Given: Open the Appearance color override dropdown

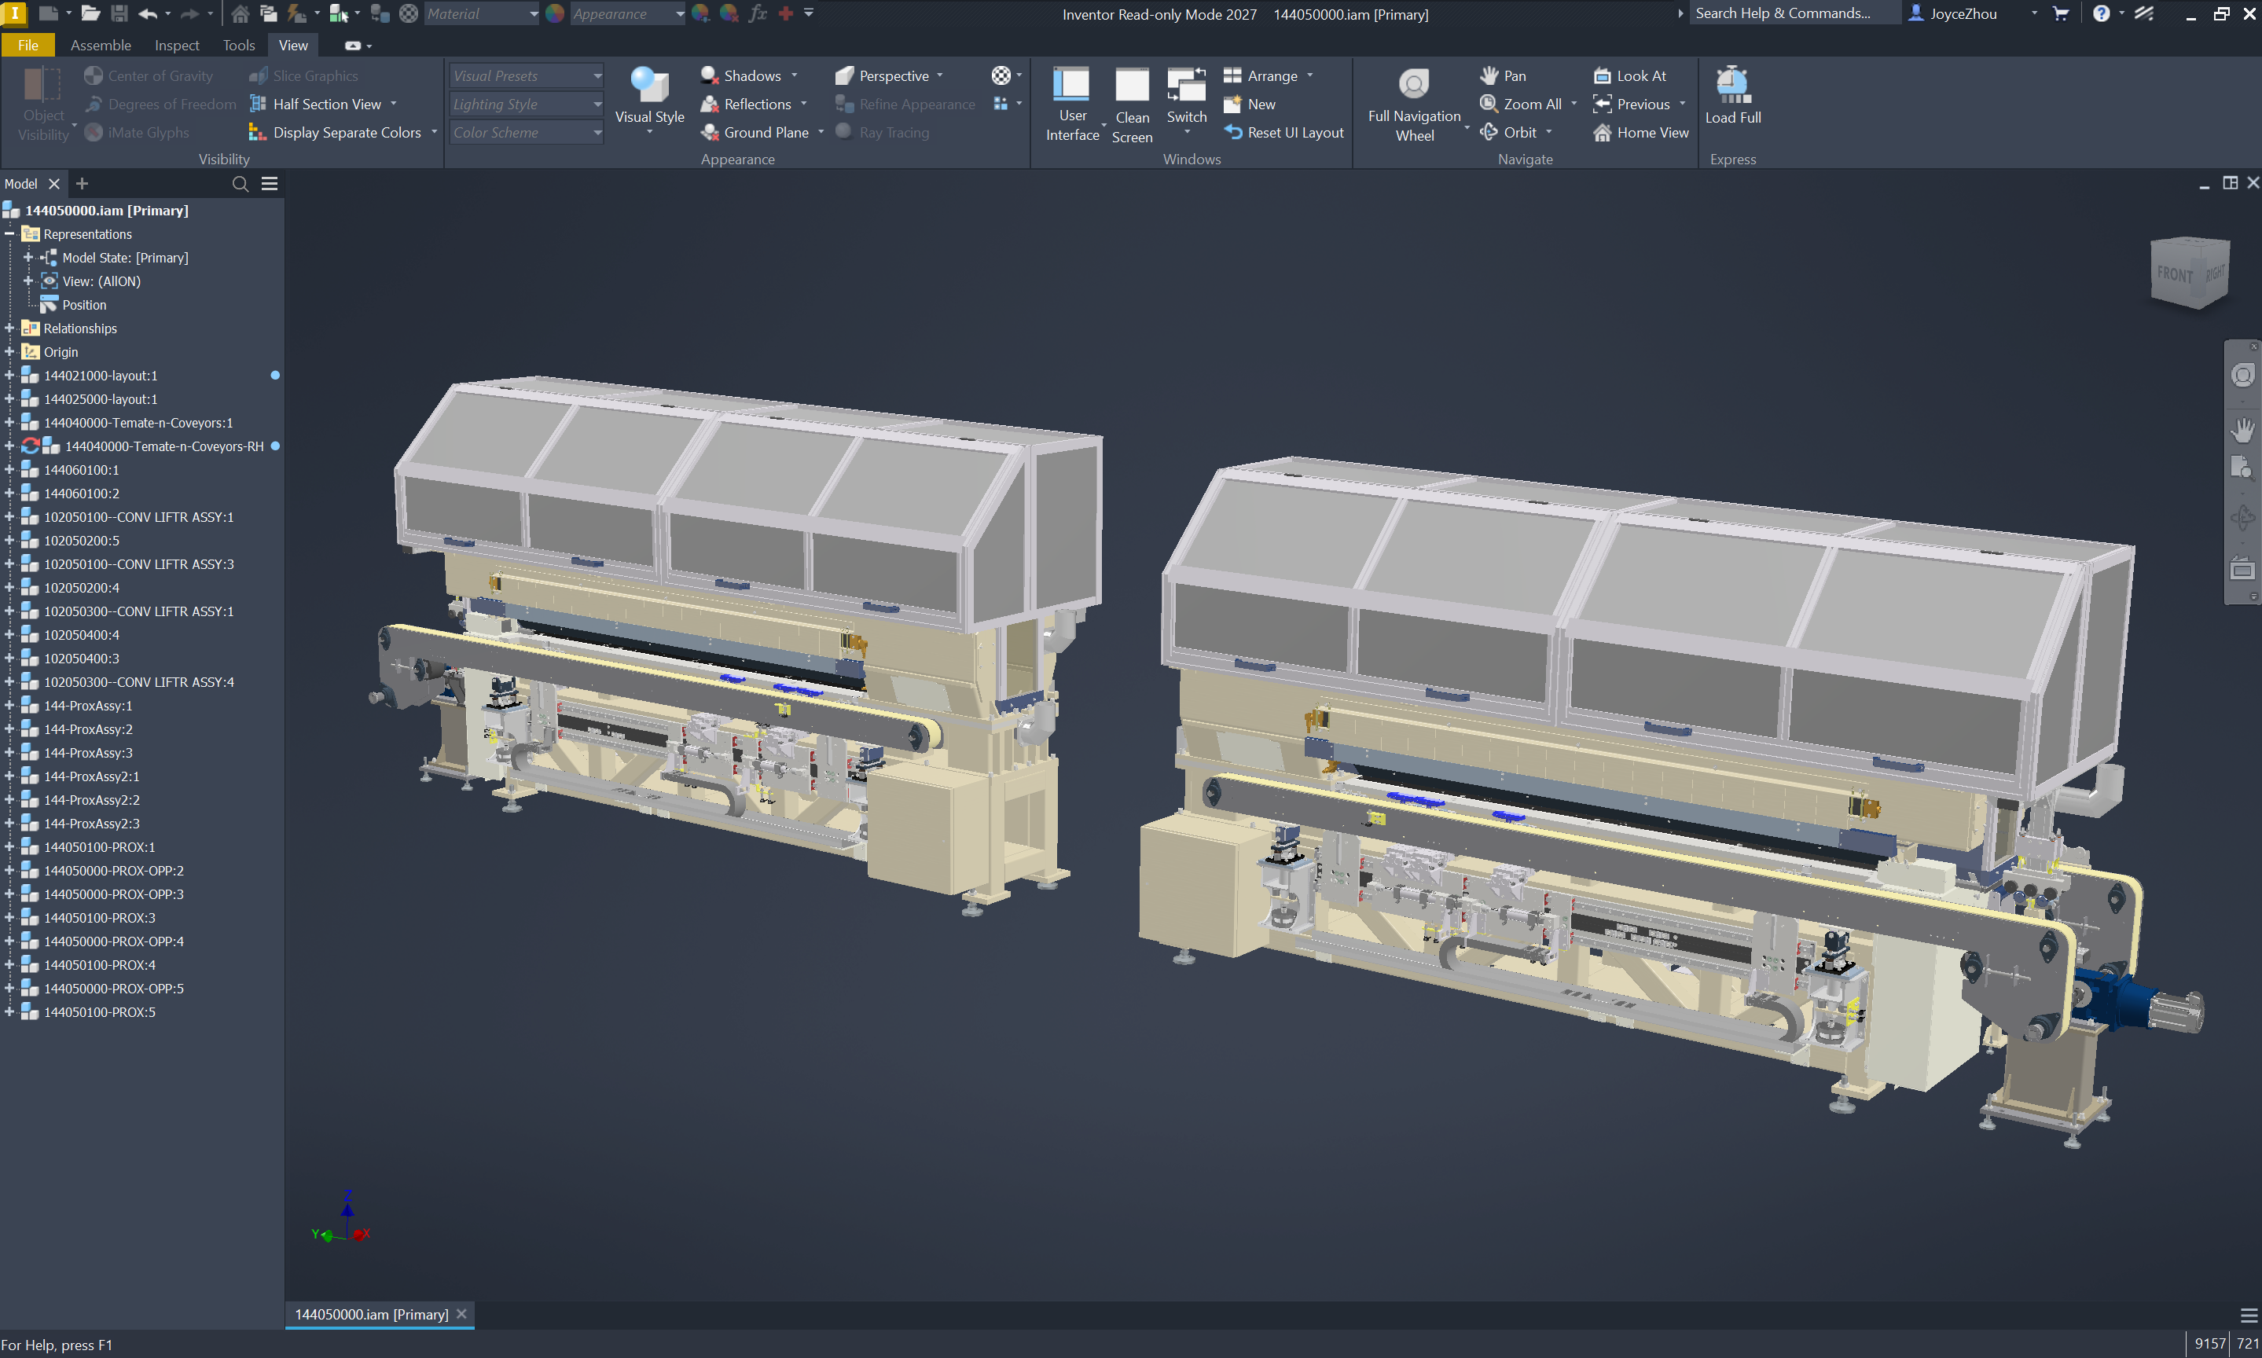Looking at the screenshot, I should [678, 13].
